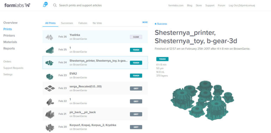Click the 14.9 mL resin volume value
Viewport: 271px width, 133px height.
click(160, 72)
